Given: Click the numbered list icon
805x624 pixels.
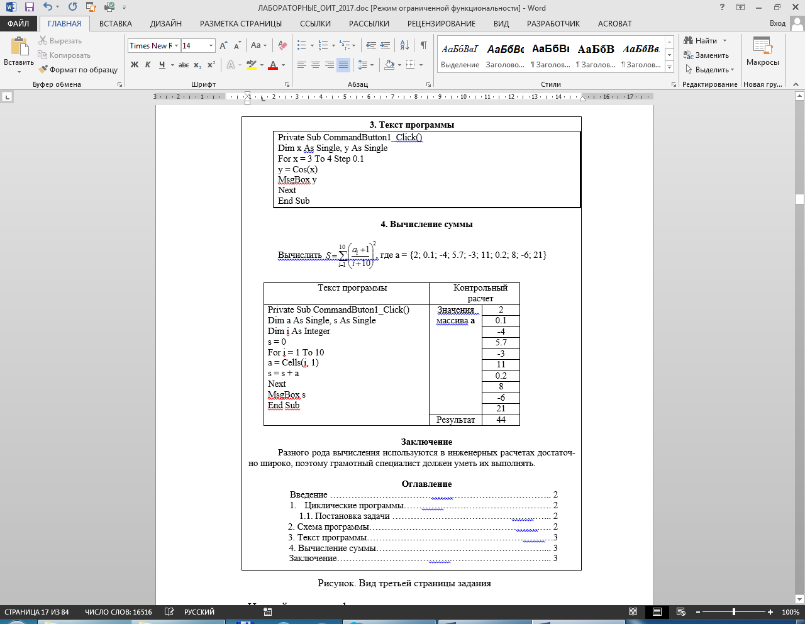Looking at the screenshot, I should [323, 45].
